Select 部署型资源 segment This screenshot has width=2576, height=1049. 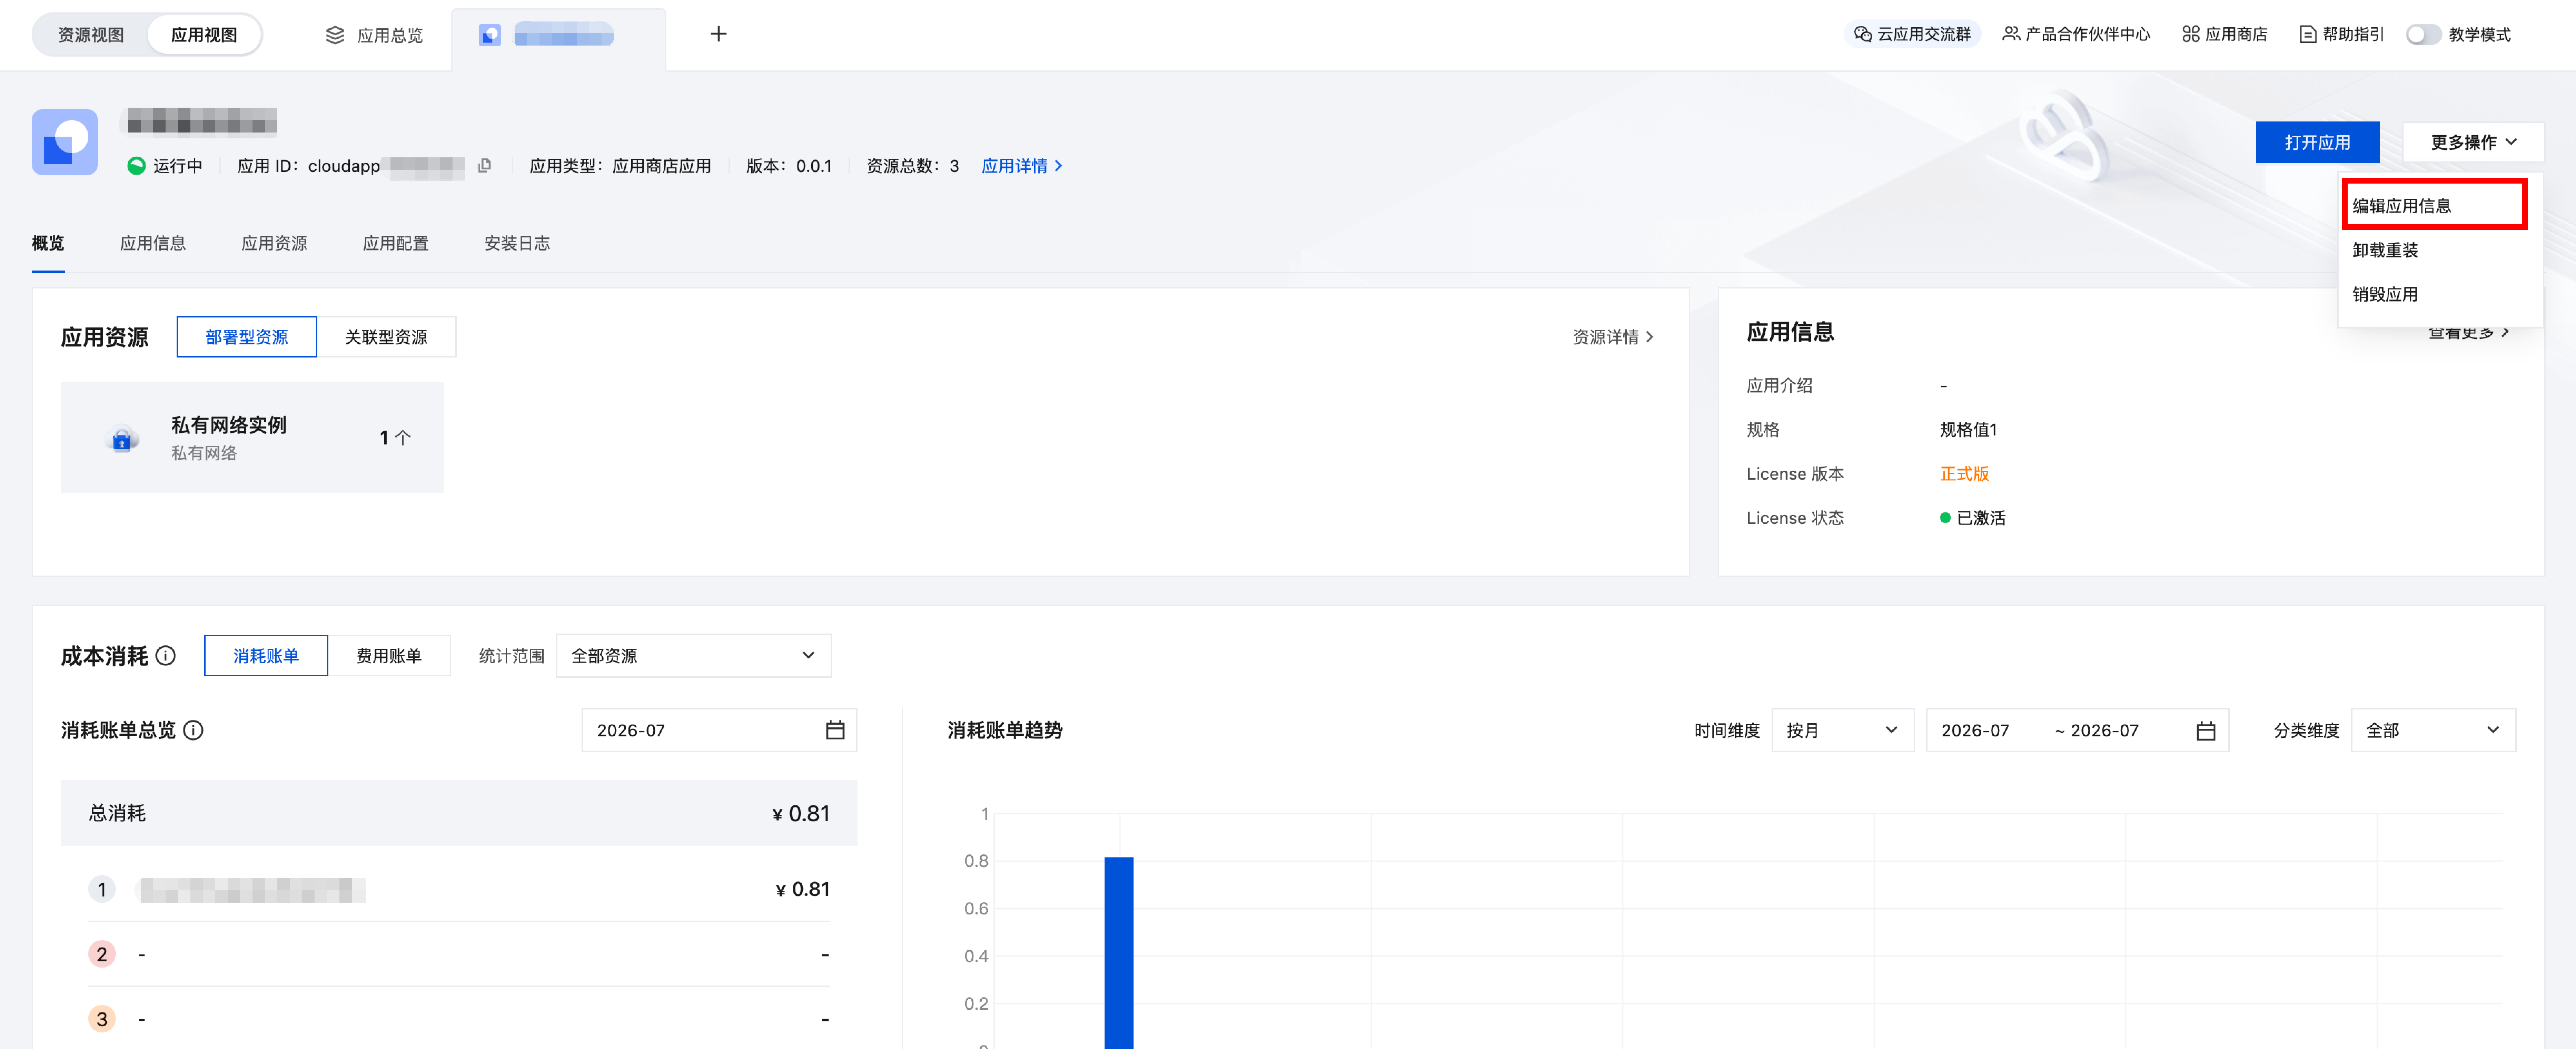pyautogui.click(x=247, y=337)
